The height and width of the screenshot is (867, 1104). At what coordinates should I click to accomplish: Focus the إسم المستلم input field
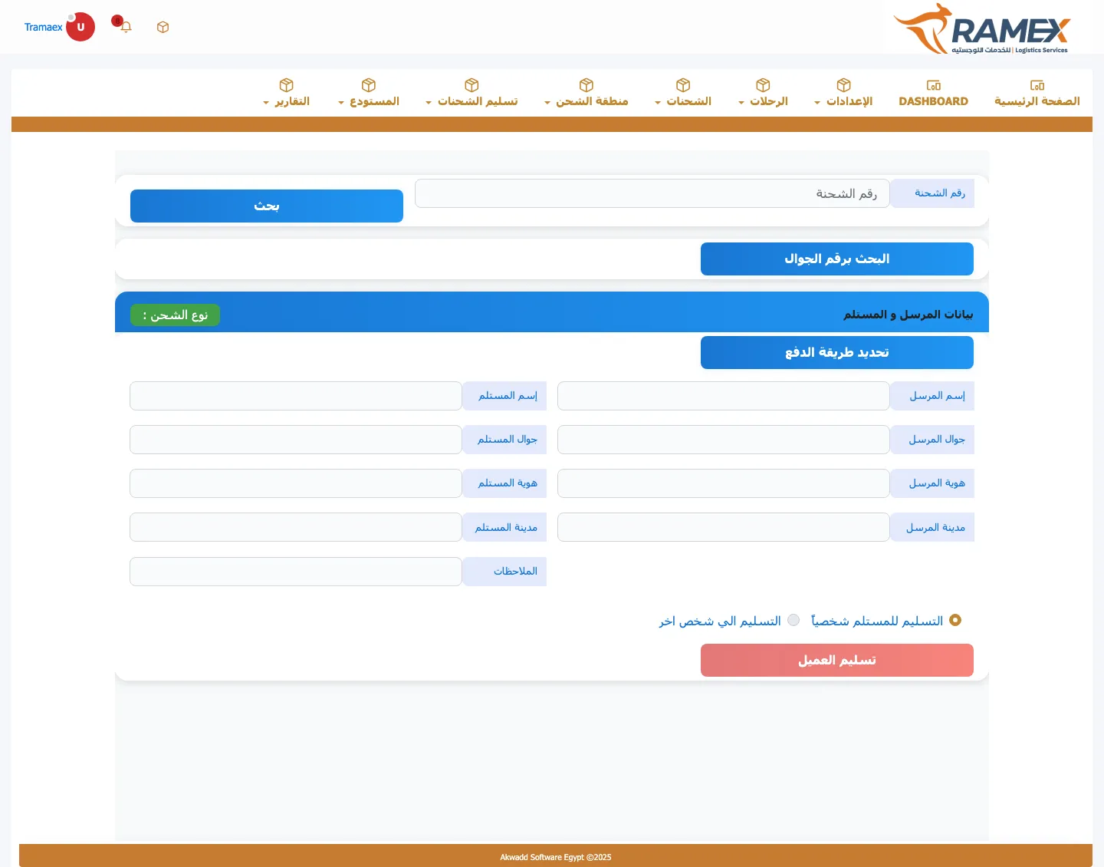296,396
